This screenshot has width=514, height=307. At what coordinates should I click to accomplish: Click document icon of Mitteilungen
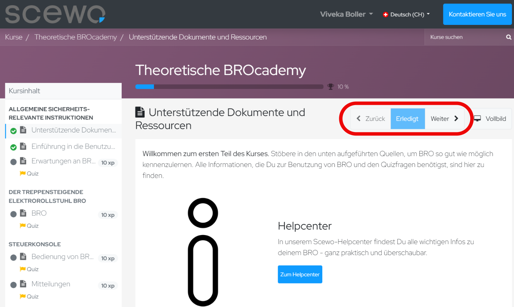pos(23,283)
